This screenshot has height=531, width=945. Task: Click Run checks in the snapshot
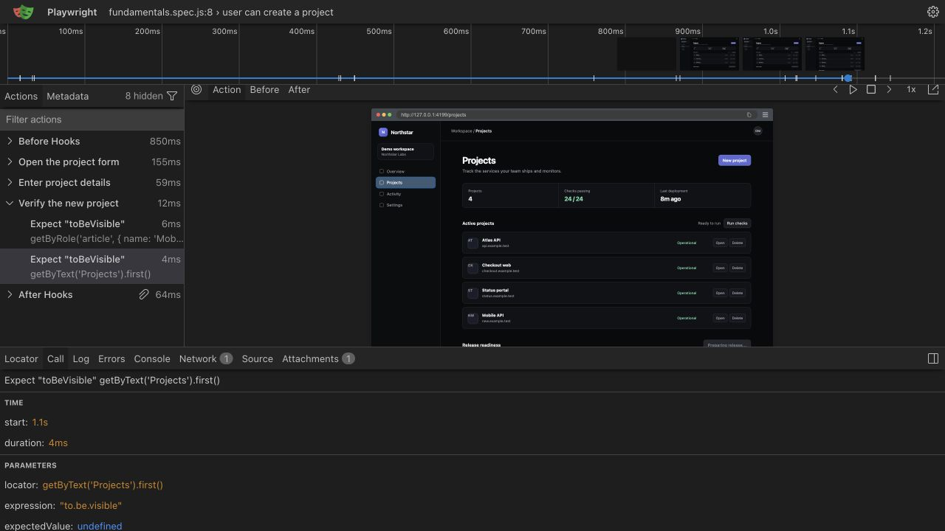737,223
